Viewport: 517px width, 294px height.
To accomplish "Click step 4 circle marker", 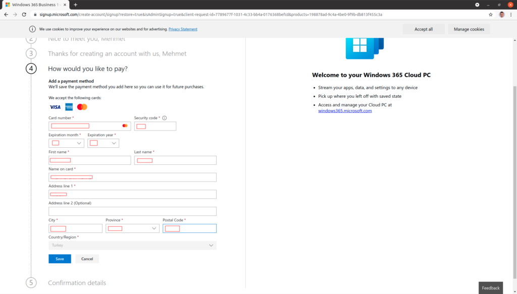I will (31, 69).
